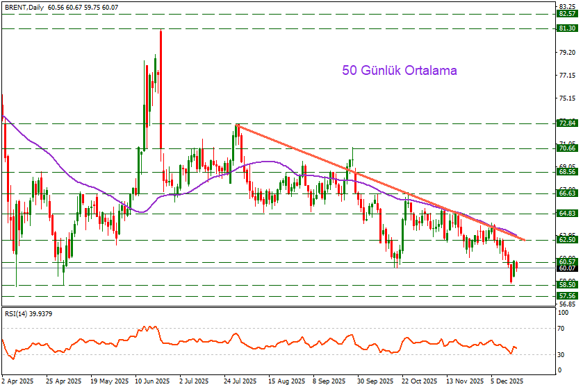Select the 64.83 price level tag
The height and width of the screenshot is (389, 583).
tap(567, 214)
